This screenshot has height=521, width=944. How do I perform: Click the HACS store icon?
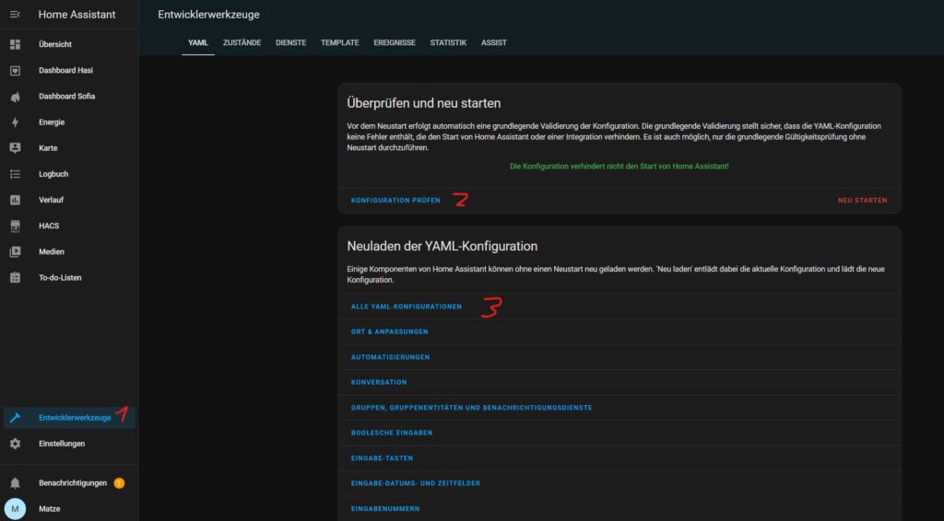tap(15, 226)
